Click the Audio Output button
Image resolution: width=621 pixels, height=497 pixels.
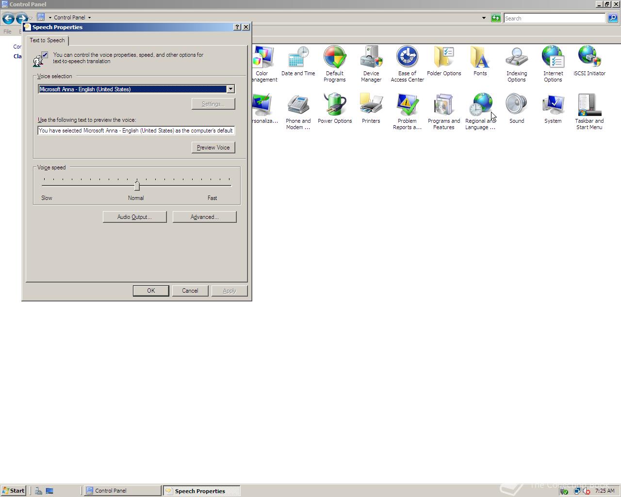coord(134,217)
